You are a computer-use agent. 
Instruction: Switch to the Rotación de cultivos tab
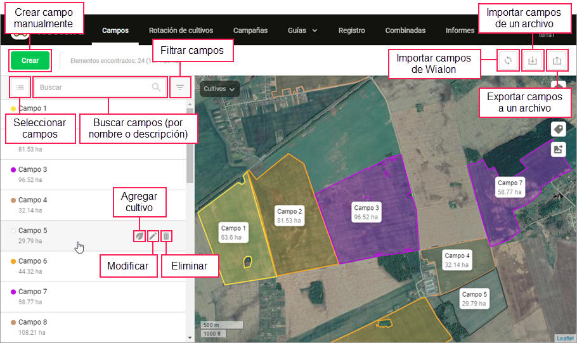click(181, 30)
